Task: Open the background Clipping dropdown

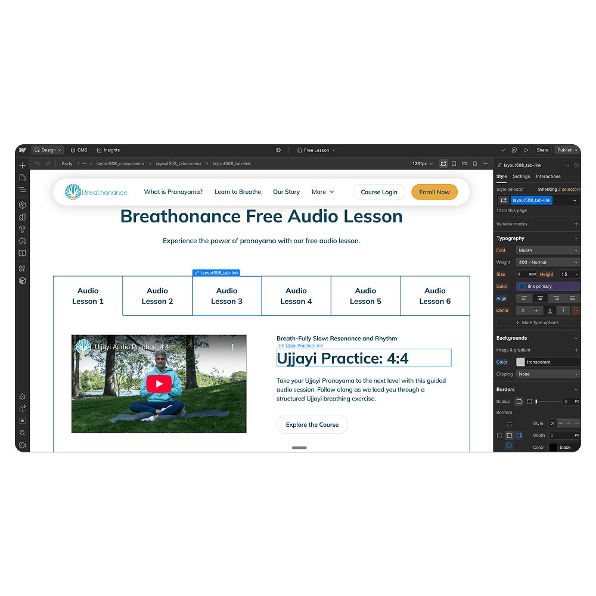Action: point(547,374)
